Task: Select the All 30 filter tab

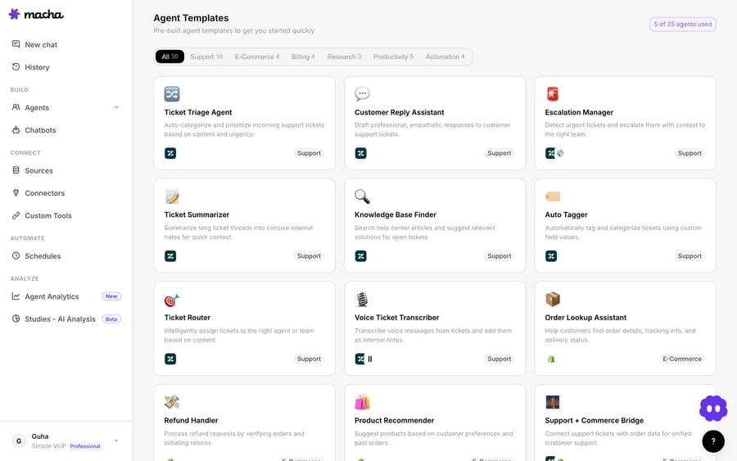Action: (x=170, y=56)
